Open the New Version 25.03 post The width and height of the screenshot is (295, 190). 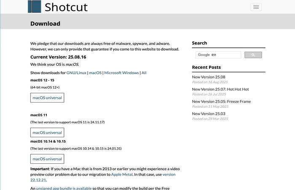pyautogui.click(x=209, y=114)
